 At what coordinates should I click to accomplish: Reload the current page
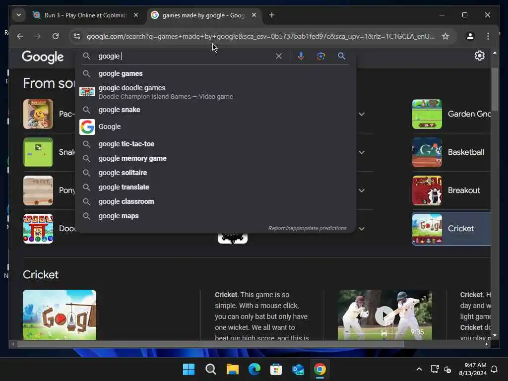pyautogui.click(x=56, y=36)
